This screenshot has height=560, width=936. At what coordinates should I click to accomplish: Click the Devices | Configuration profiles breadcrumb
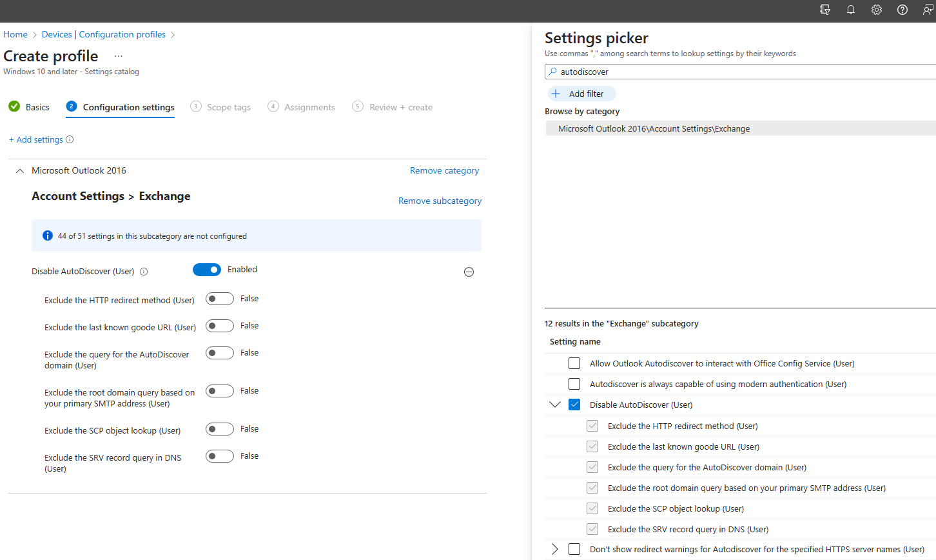(x=104, y=34)
